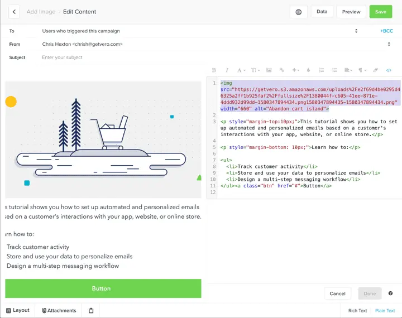Click the insert link icon
This screenshot has width=402, height=318.
(x=282, y=70)
